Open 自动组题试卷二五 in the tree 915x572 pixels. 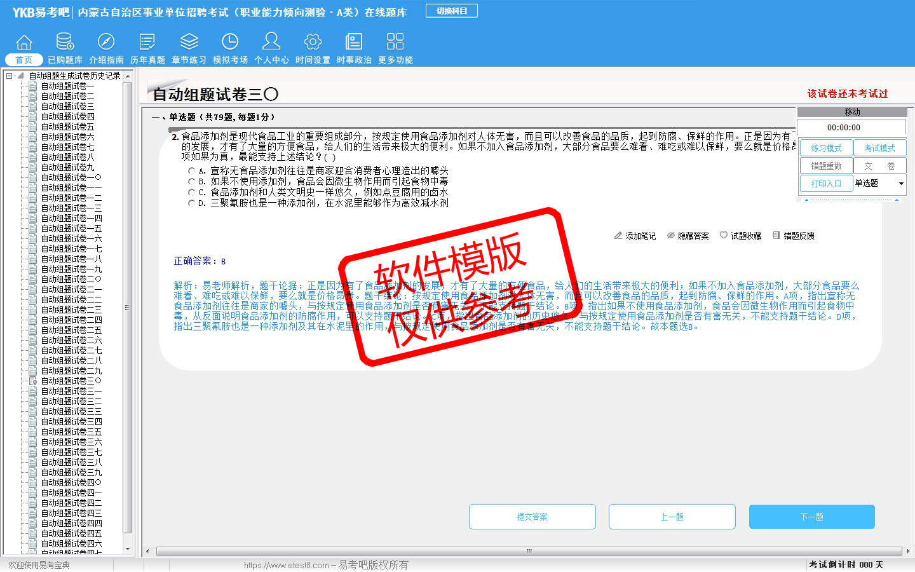click(71, 330)
